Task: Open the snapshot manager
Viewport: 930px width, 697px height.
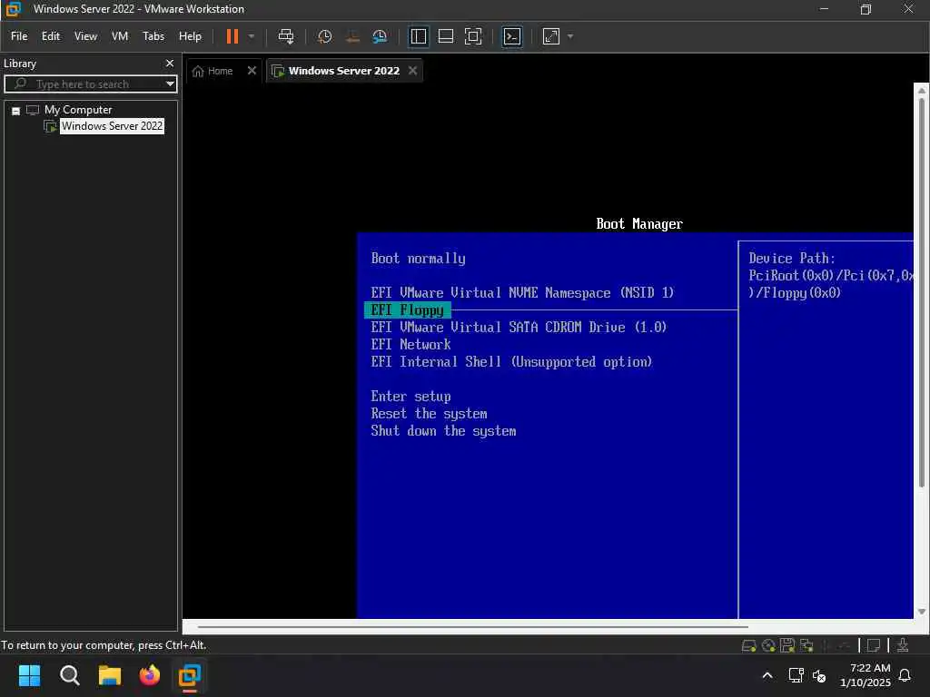Action: [x=380, y=36]
